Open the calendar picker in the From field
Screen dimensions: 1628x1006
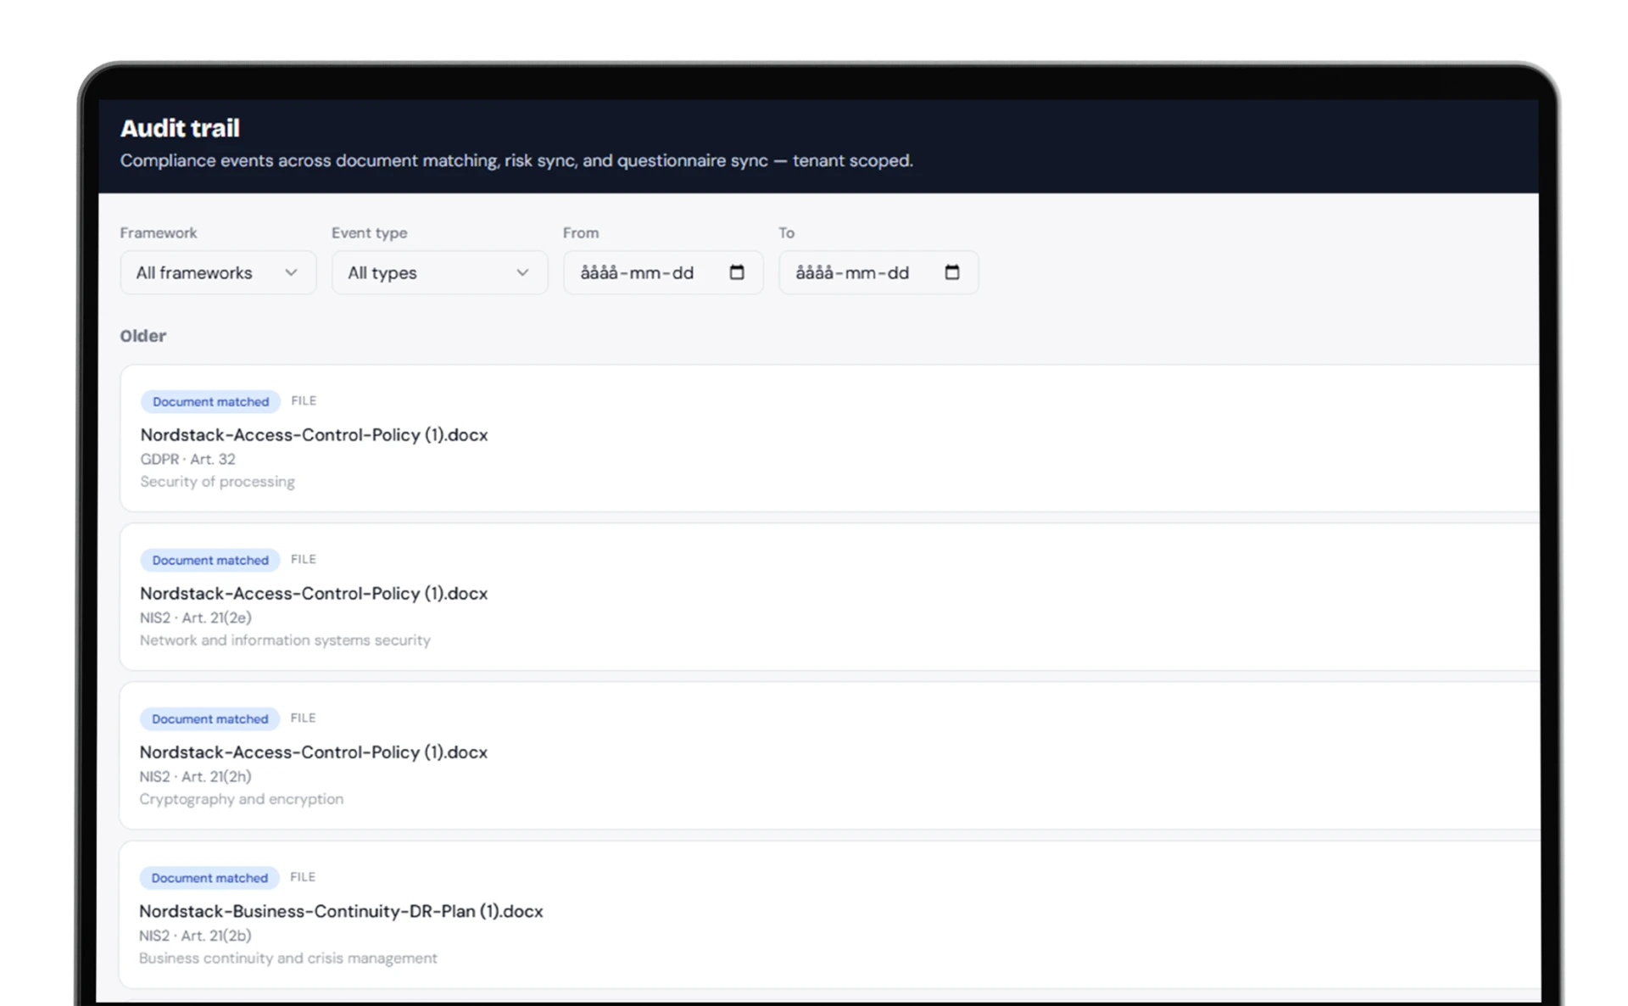pos(737,272)
